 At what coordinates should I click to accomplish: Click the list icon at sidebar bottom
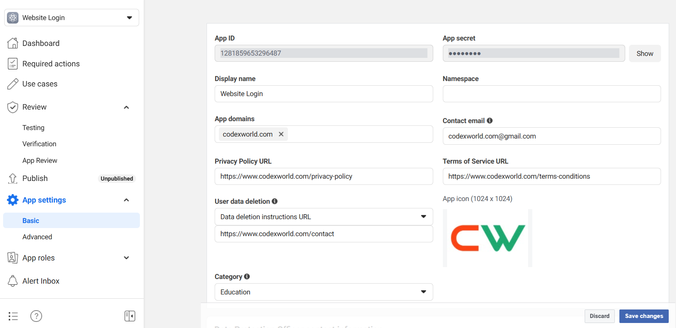click(13, 316)
